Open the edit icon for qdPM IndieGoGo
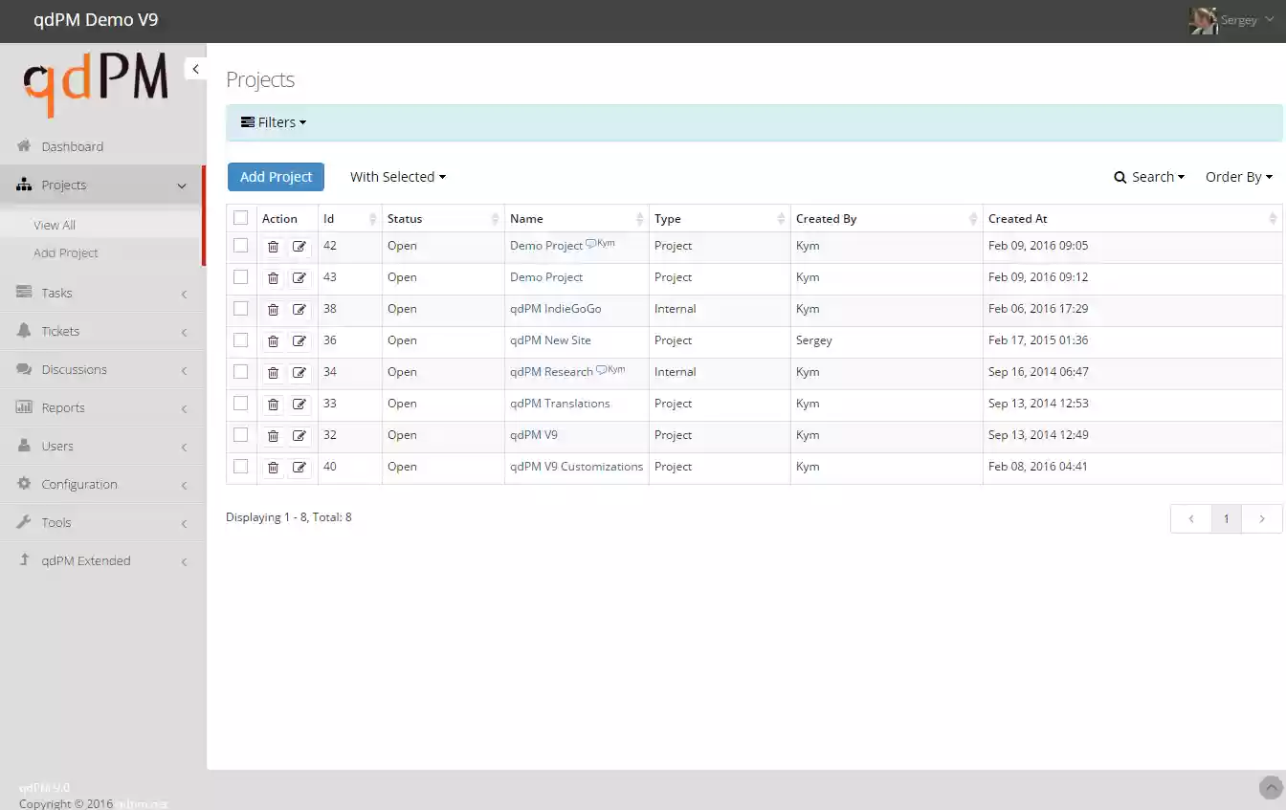The image size is (1286, 810). click(x=300, y=309)
